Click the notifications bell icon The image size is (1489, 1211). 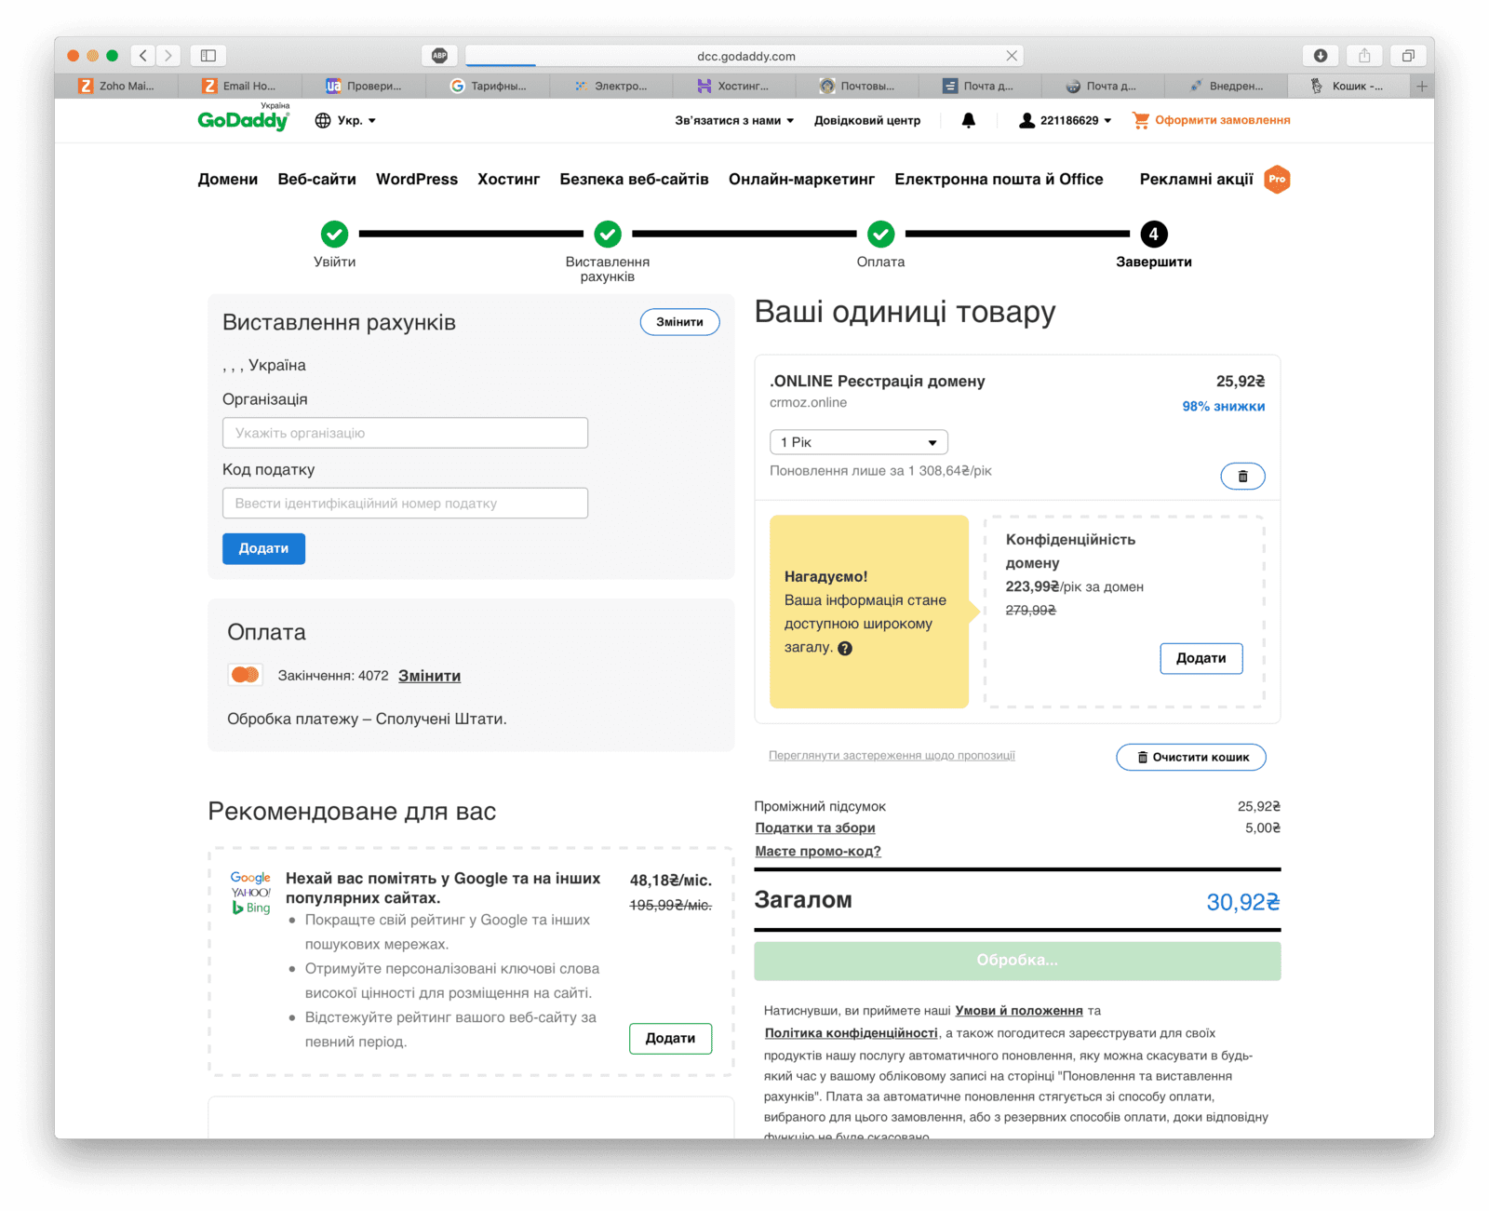point(968,120)
